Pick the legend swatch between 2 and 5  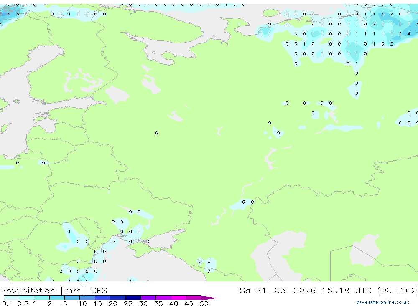57,298
